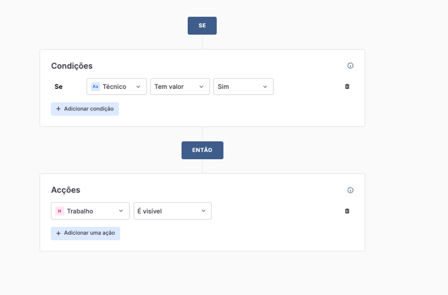448x295 pixels.
Task: Click the Condições section heading
Action: coord(72,66)
